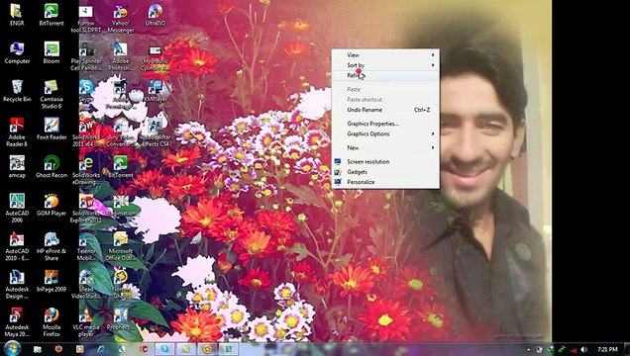The width and height of the screenshot is (630, 356).
Task: Open Graphics Properties... from context menu
Action: [x=385, y=124]
